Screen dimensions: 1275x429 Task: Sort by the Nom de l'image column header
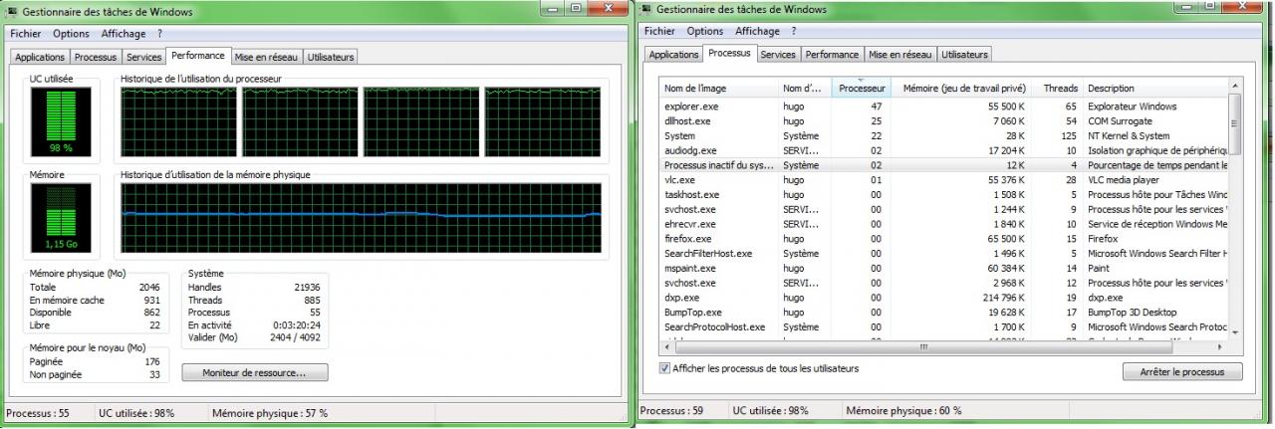(x=717, y=89)
